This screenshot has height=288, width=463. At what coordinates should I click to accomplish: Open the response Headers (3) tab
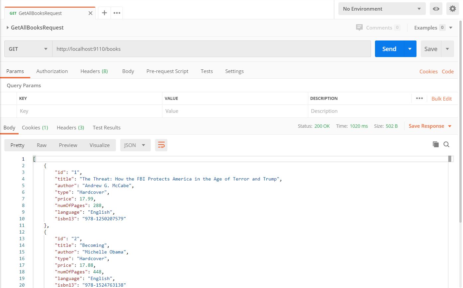coord(70,127)
